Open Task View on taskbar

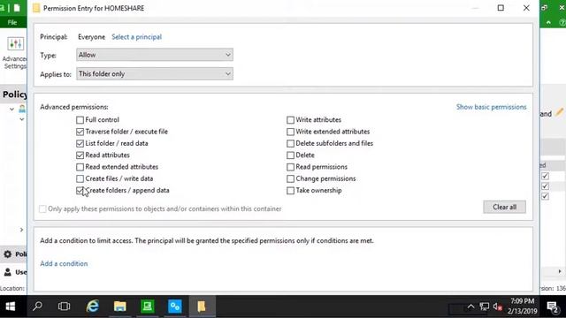(x=65, y=307)
